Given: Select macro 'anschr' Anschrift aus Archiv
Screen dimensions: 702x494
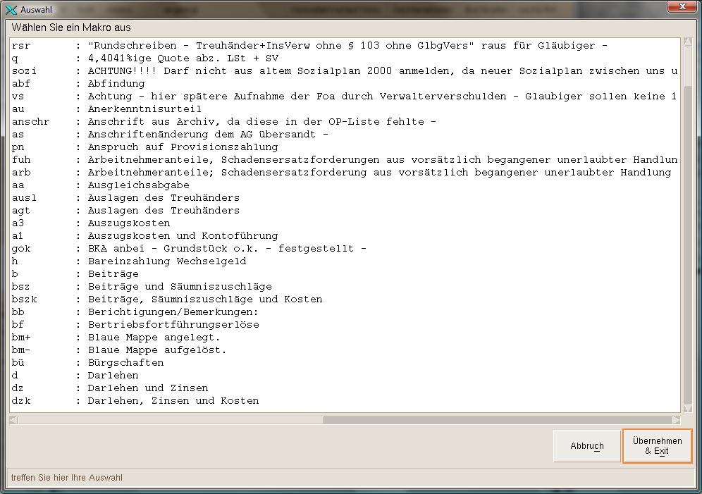Looking at the screenshot, I should coord(345,122).
